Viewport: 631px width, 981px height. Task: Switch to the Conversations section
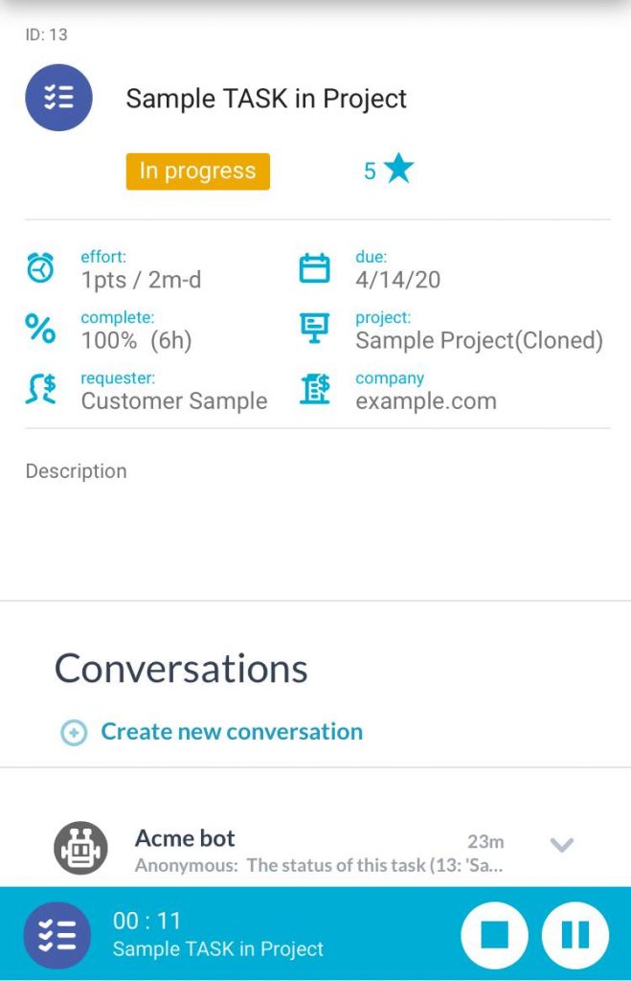click(x=181, y=668)
